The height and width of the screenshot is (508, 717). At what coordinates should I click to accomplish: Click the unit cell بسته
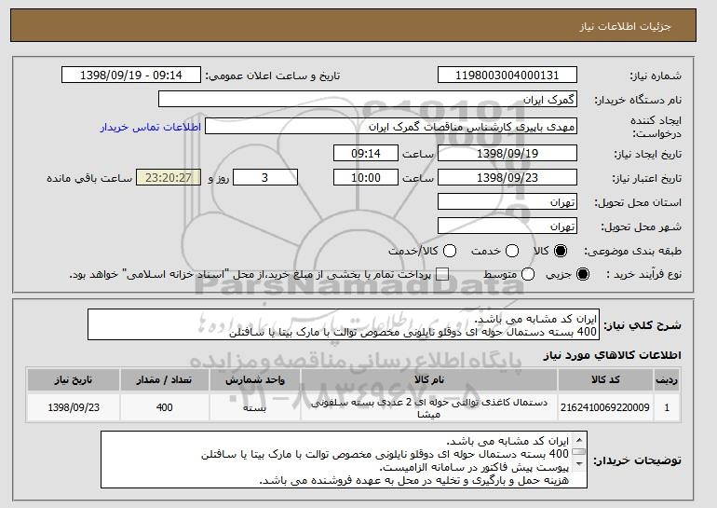pos(255,407)
